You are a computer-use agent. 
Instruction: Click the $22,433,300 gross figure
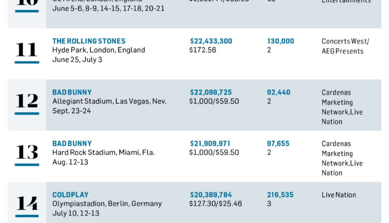tap(211, 41)
